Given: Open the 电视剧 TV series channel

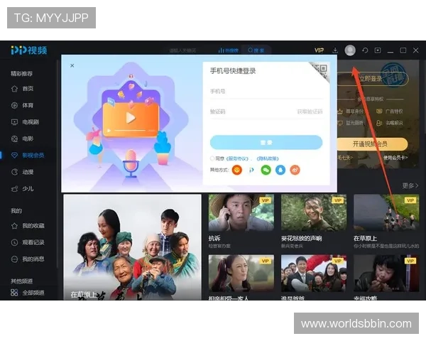Looking at the screenshot, I should [x=25, y=121].
